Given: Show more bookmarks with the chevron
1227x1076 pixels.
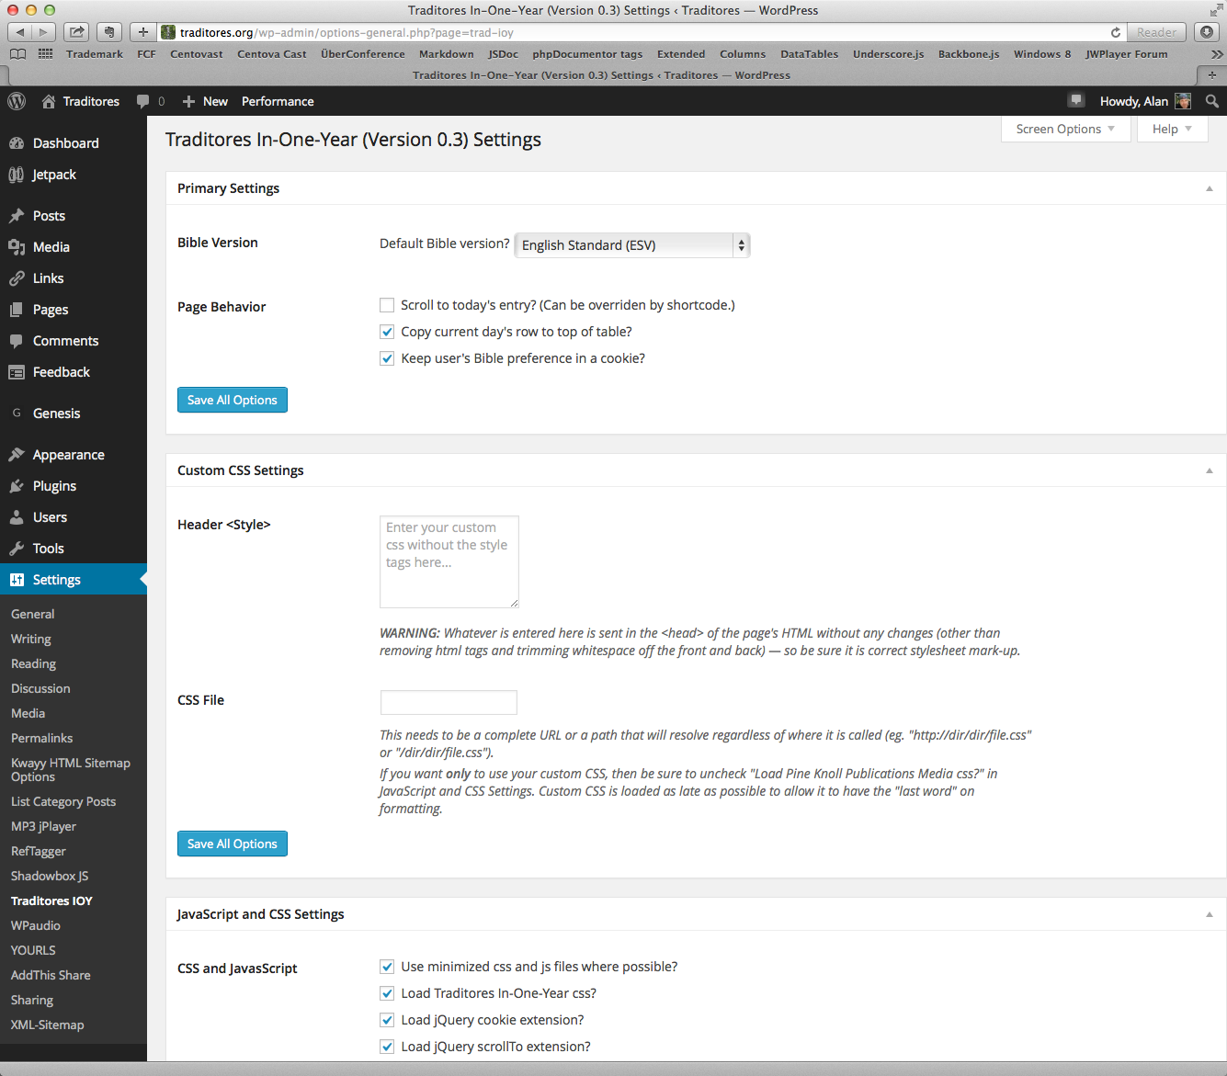Looking at the screenshot, I should click(x=1217, y=54).
